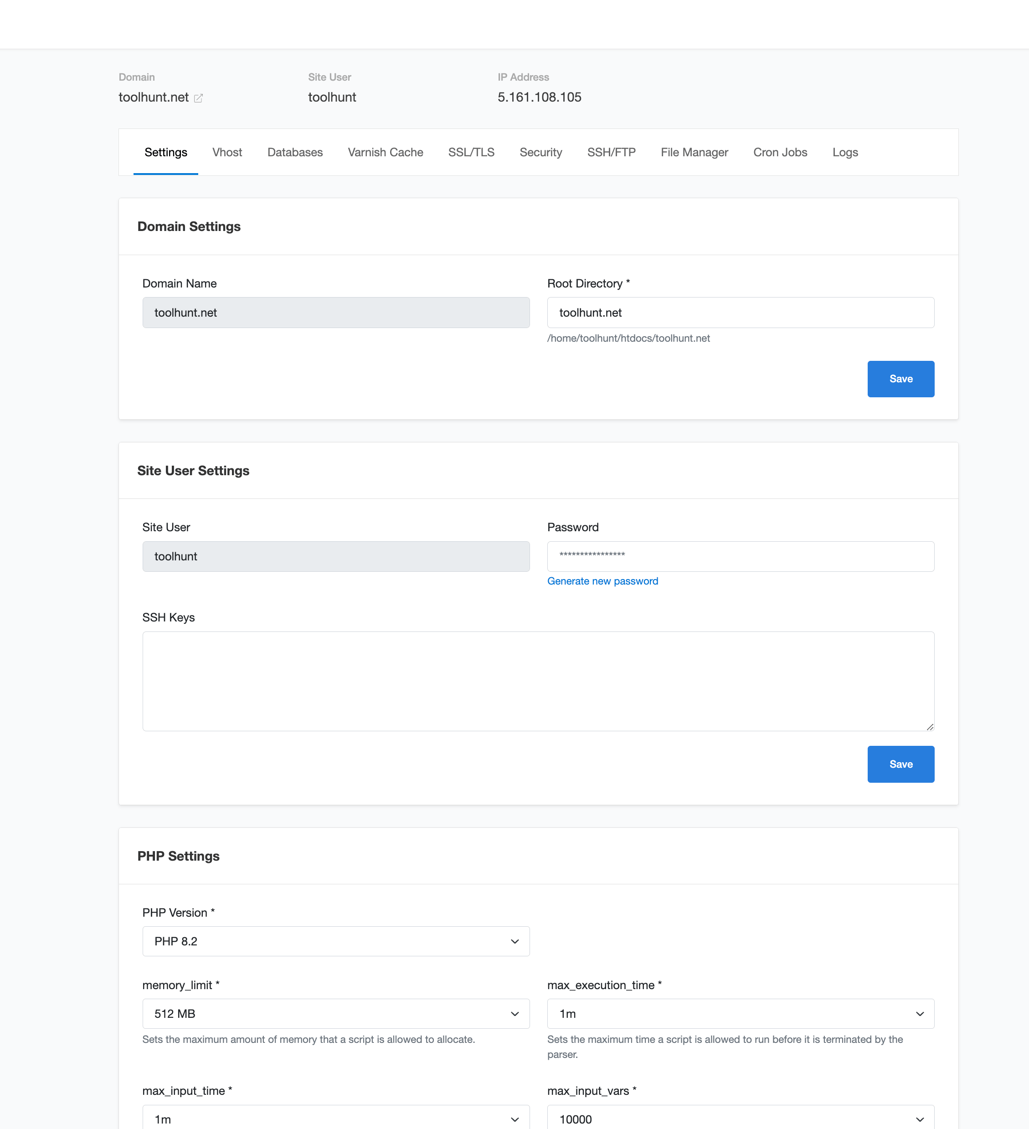Open the Logs tab

pos(845,152)
